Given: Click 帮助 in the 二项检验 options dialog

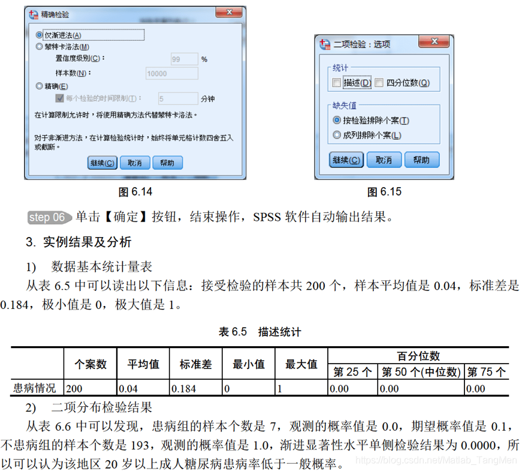Looking at the screenshot, I should (422, 160).
